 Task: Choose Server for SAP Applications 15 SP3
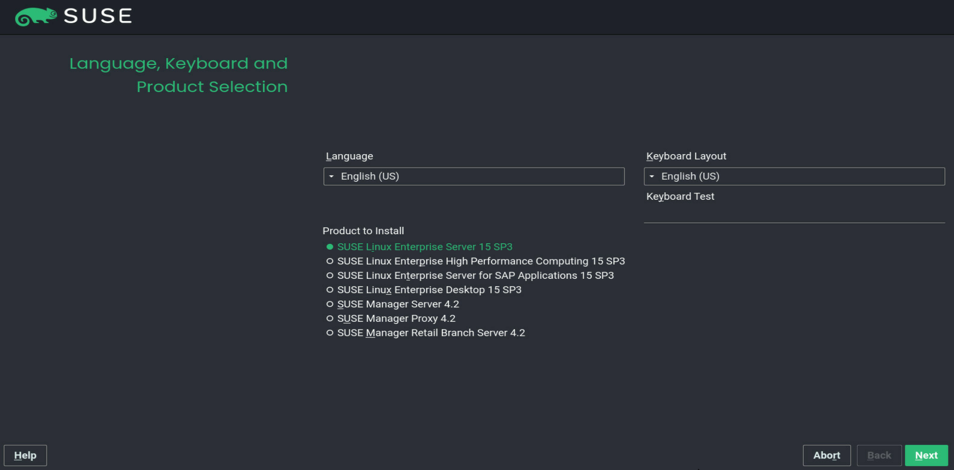tap(470, 275)
